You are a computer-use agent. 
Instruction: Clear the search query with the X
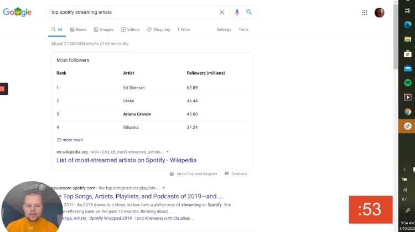click(x=222, y=12)
